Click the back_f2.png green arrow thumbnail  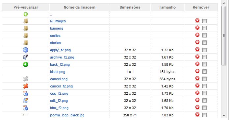click(x=26, y=64)
